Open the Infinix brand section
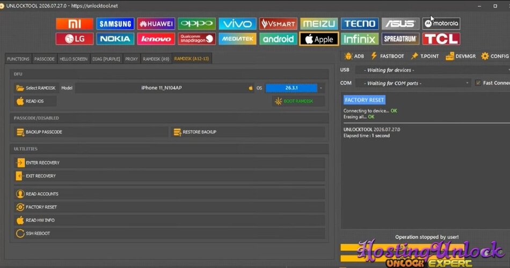The height and width of the screenshot is (268, 510). pyautogui.click(x=359, y=39)
